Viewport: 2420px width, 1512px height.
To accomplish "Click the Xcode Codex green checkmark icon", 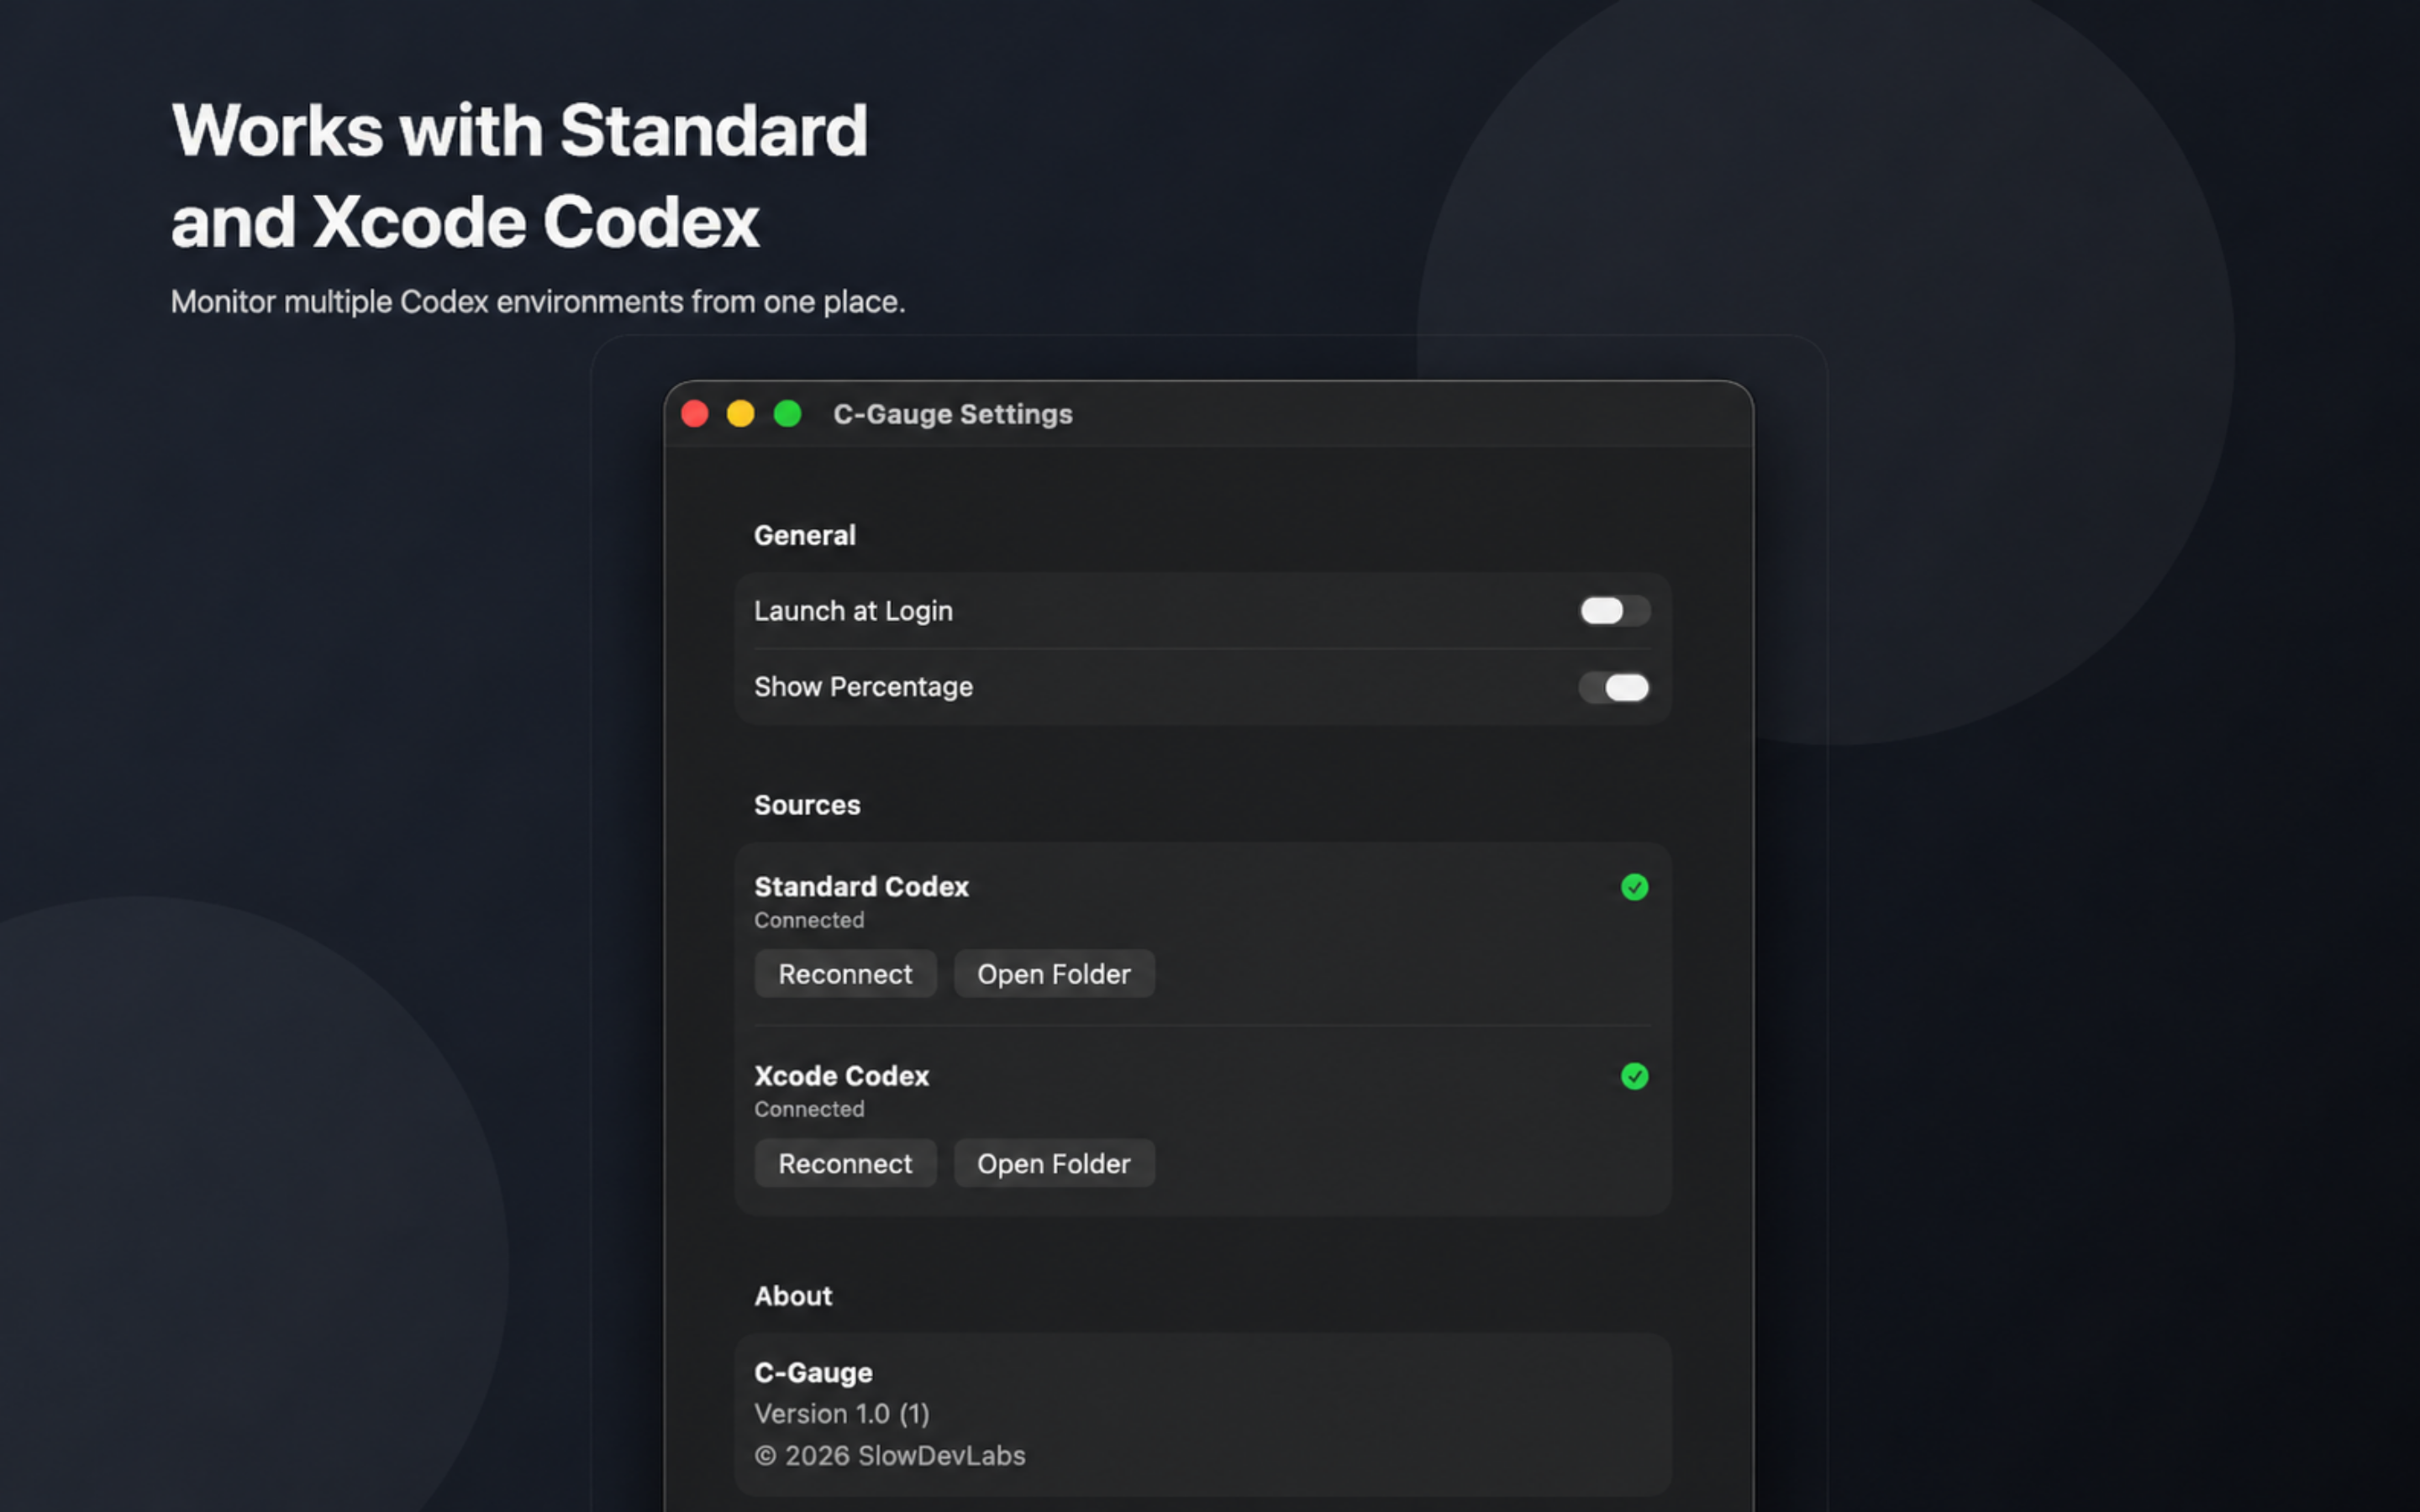I will tap(1634, 1076).
